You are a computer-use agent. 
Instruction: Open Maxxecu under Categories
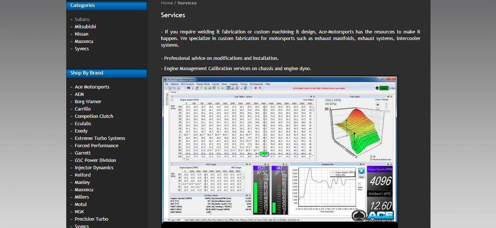point(84,41)
